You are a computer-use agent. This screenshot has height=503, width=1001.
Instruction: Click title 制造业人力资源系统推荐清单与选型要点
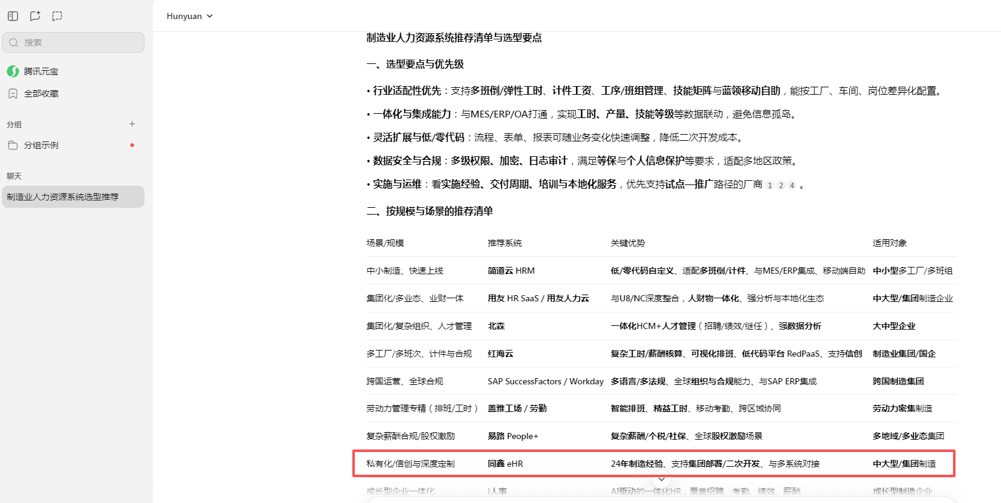[x=454, y=38]
